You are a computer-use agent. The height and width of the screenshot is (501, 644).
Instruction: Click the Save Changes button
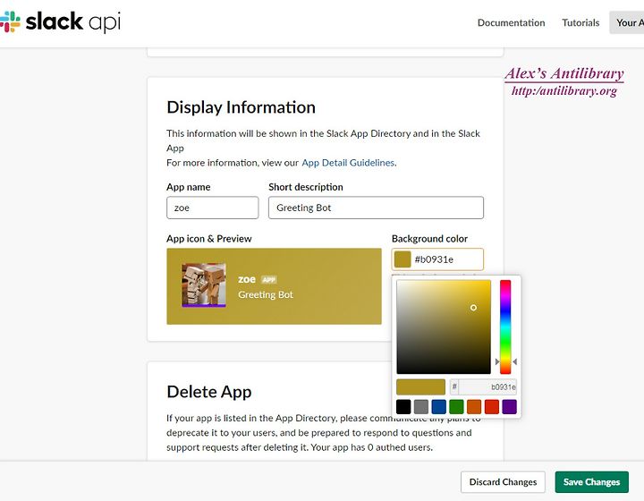(x=591, y=482)
